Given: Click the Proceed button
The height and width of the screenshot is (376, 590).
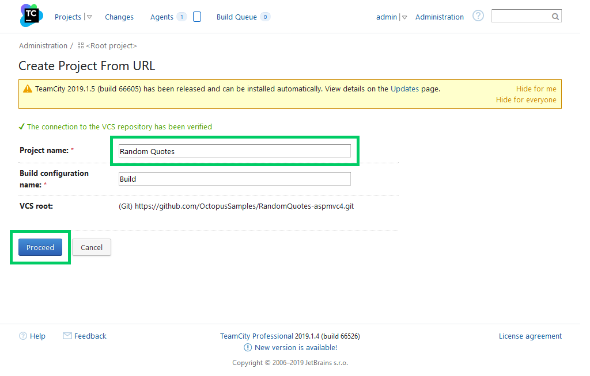Looking at the screenshot, I should (40, 247).
